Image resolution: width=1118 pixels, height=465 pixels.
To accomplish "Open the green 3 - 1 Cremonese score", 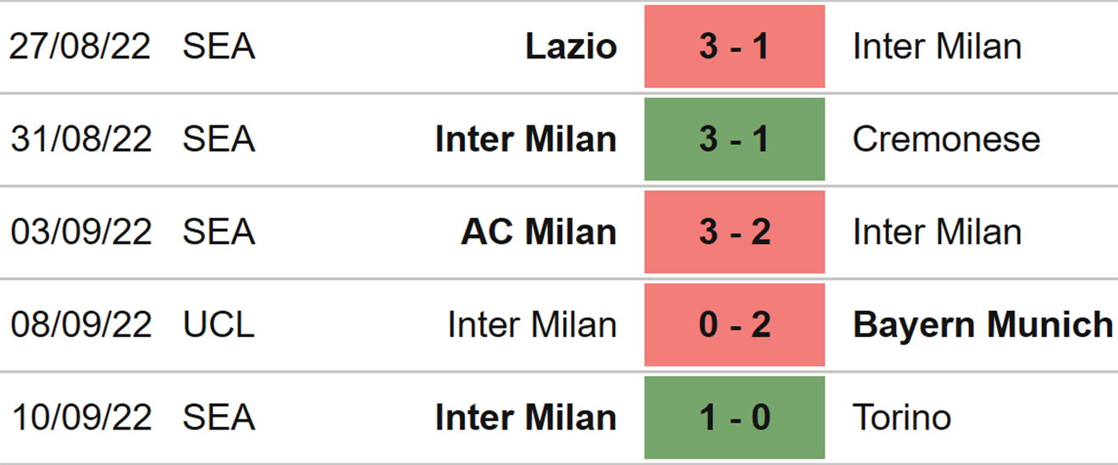I will tap(734, 140).
